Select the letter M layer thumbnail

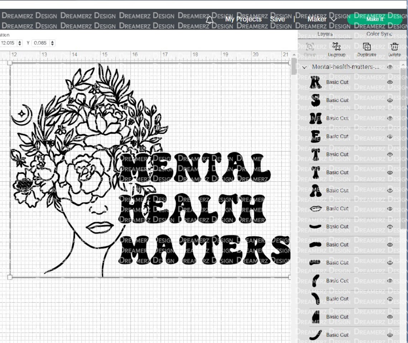coord(316,118)
